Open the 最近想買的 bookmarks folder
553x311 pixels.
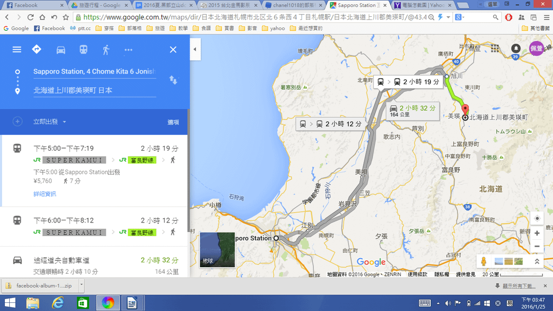(x=306, y=28)
